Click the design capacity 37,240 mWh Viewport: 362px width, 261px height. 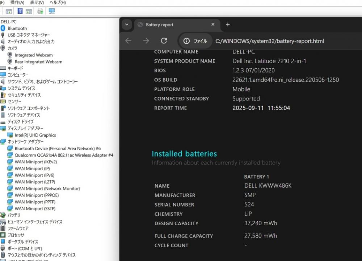coord(261,223)
